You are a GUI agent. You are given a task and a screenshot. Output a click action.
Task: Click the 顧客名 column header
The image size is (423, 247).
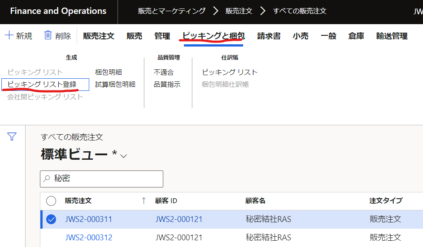tap(255, 201)
